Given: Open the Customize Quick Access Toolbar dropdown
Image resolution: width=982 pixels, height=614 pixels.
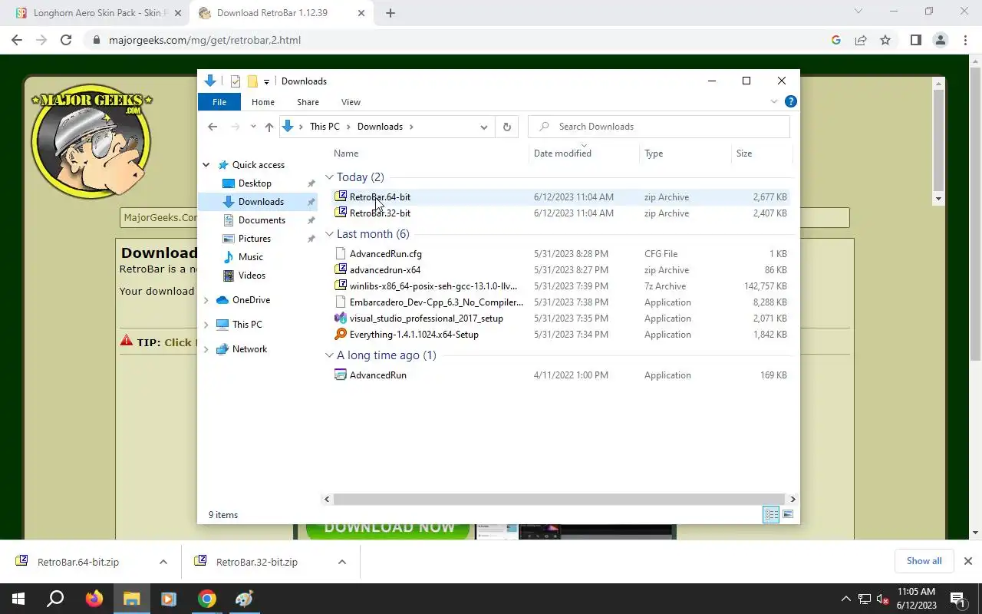Looking at the screenshot, I should [266, 81].
